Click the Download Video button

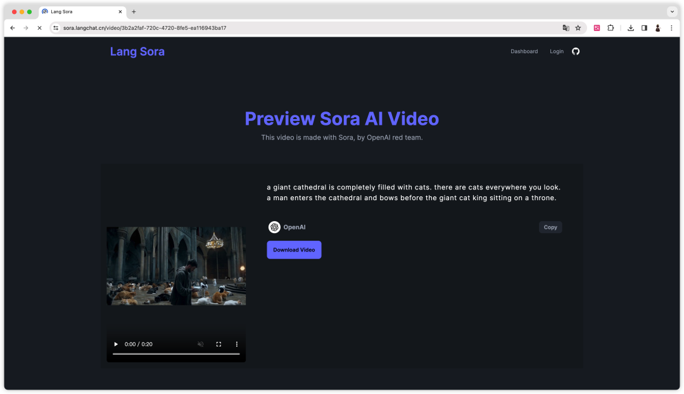pos(294,250)
